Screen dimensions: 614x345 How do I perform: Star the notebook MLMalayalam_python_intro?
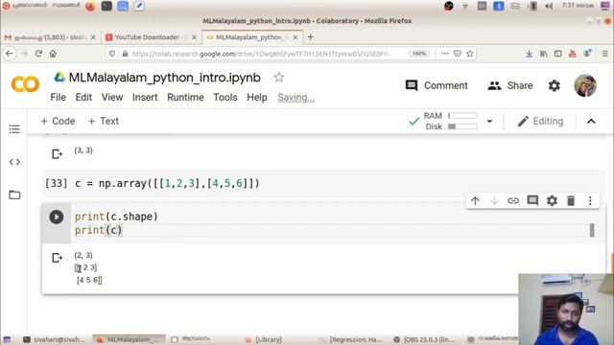click(279, 78)
